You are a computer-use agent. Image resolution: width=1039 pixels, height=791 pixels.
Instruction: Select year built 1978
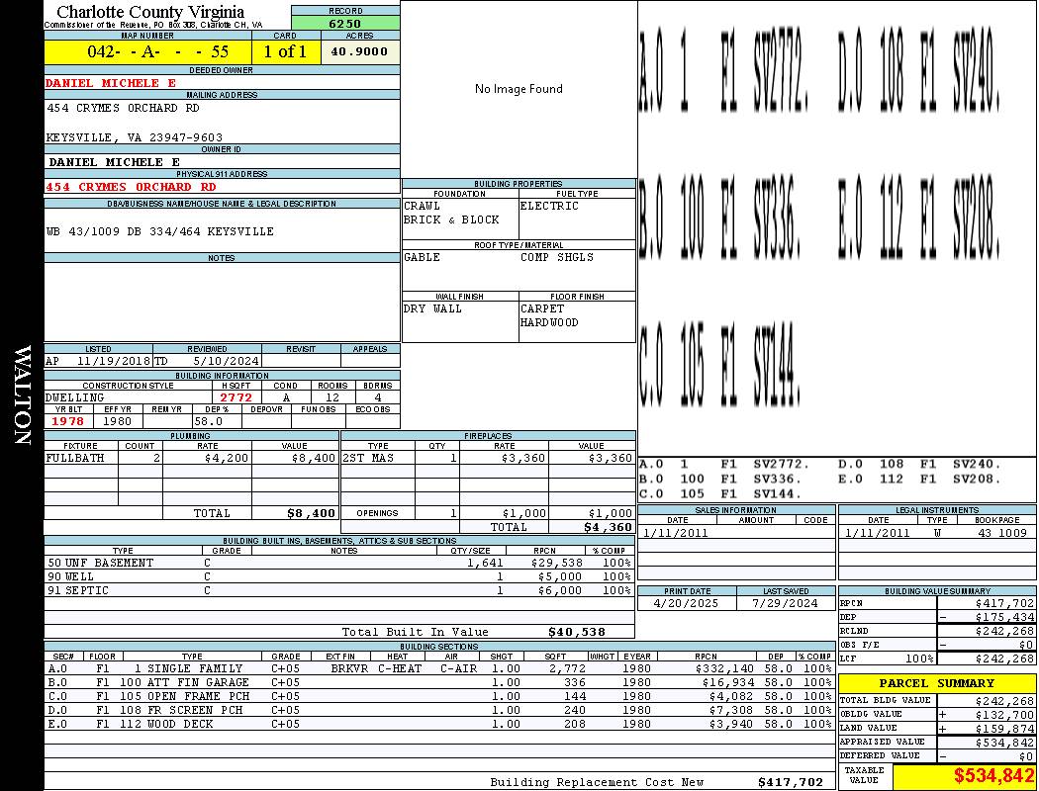[x=67, y=421]
